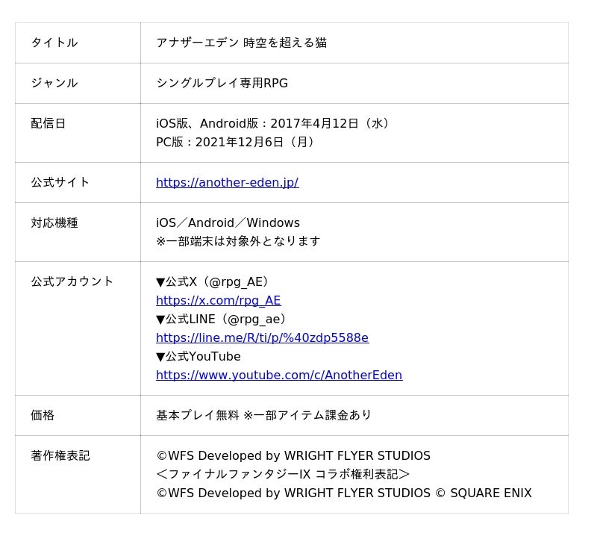Click the シングルプレイ専用RPG genre text

pyautogui.click(x=222, y=83)
